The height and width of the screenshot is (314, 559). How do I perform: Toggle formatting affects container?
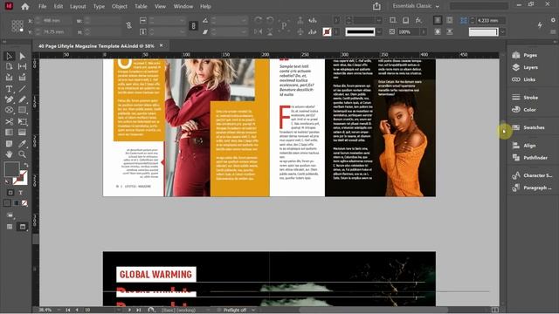[x=10, y=193]
